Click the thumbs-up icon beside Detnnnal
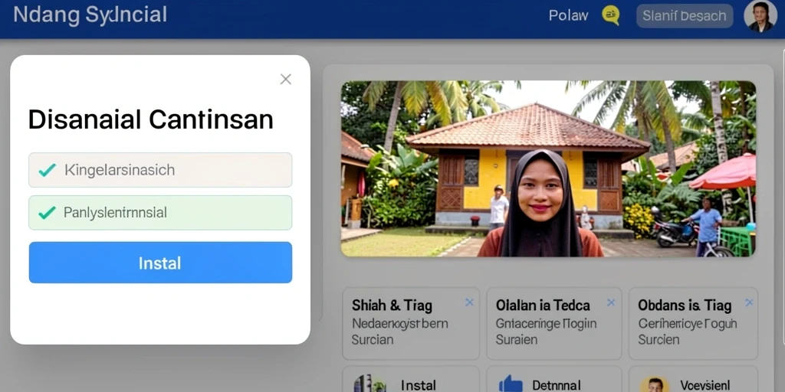 tap(511, 384)
